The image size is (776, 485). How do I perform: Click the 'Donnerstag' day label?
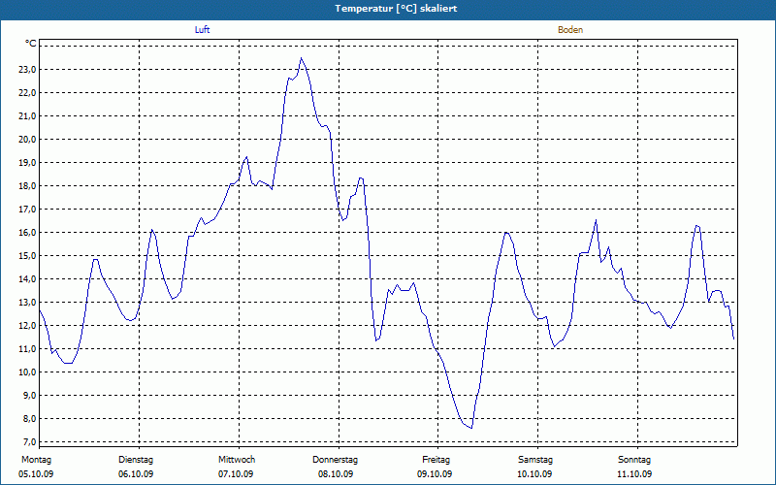(335, 460)
